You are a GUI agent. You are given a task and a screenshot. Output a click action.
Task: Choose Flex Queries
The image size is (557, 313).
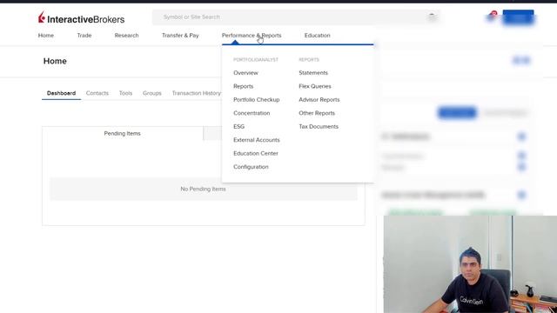315,86
